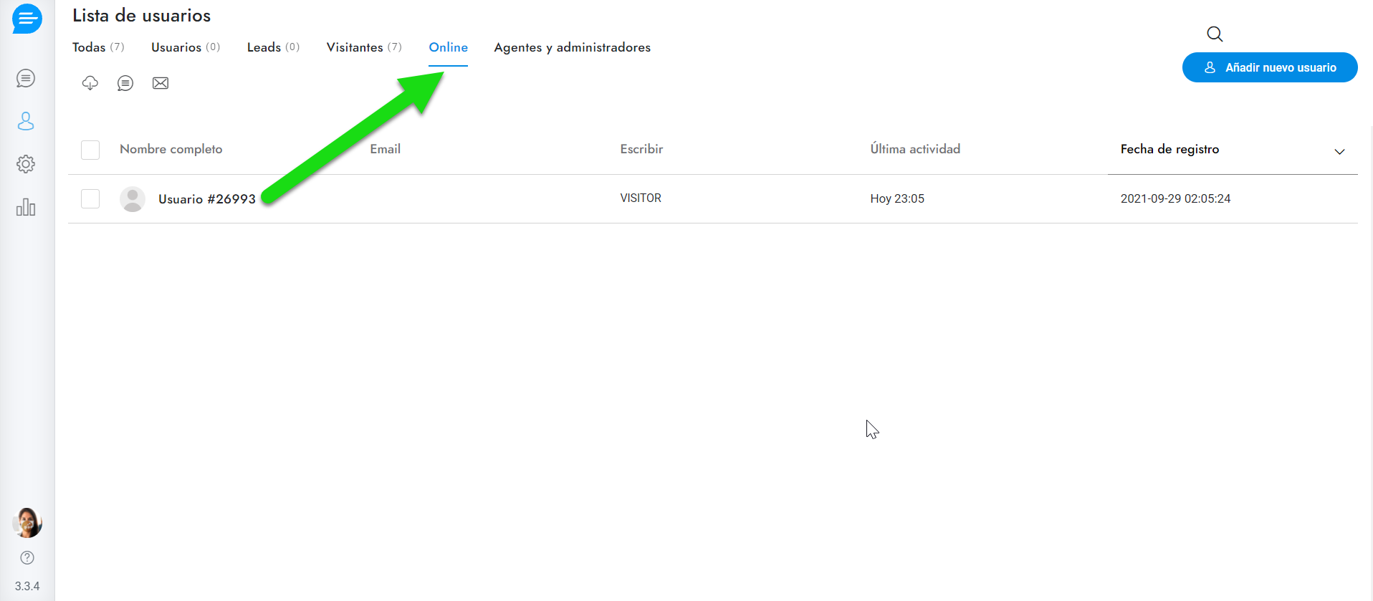
Task: Toggle sort arrow on Fecha de registro
Action: tap(1339, 151)
